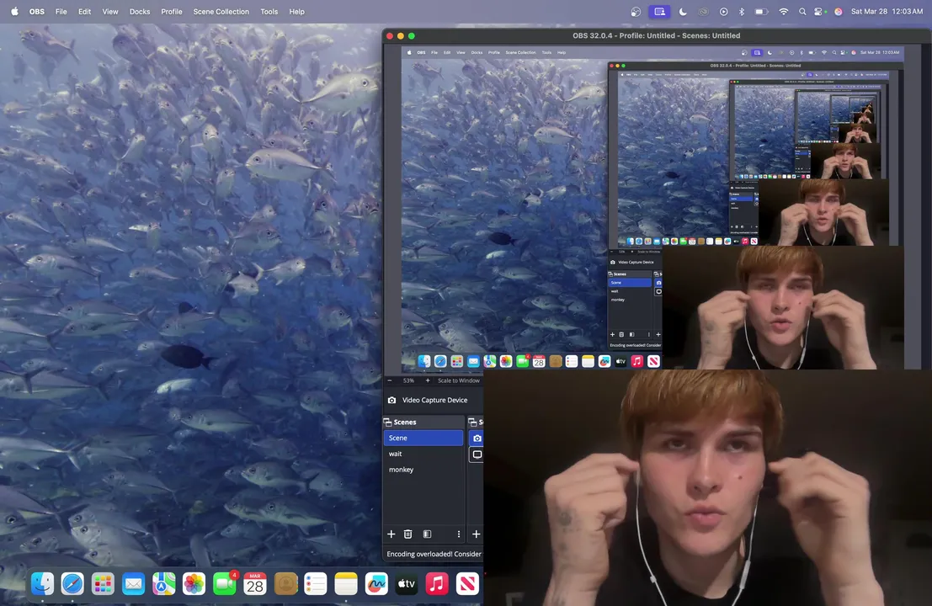
Task: Click the 53% zoom value
Action: pyautogui.click(x=408, y=380)
